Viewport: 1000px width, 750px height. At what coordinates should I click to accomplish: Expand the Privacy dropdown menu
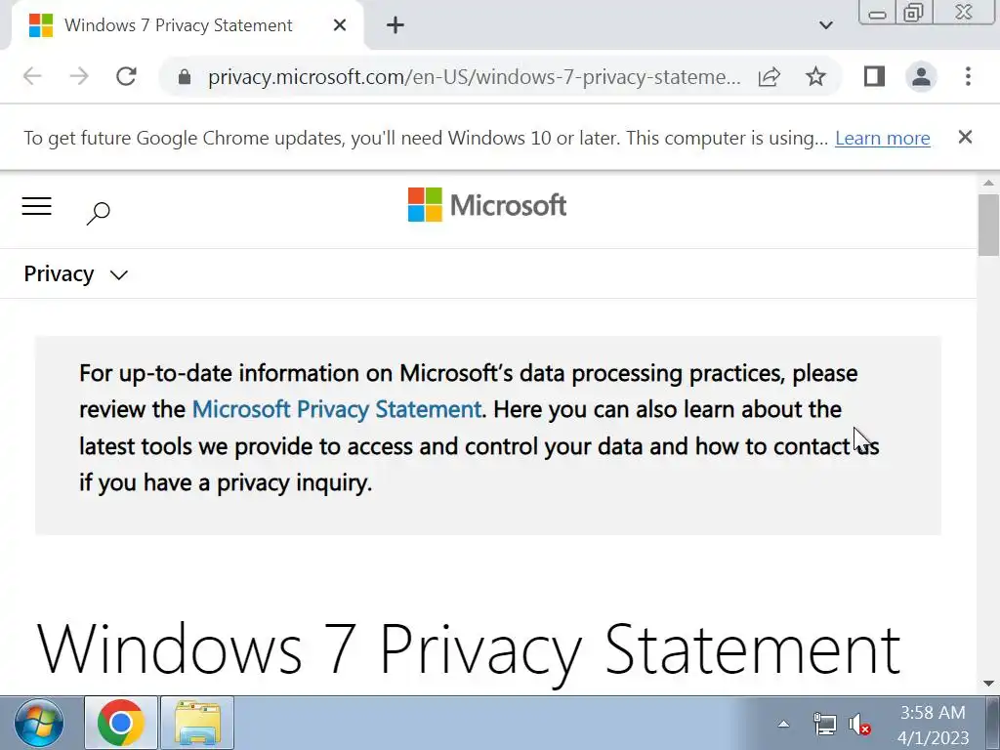tap(75, 274)
